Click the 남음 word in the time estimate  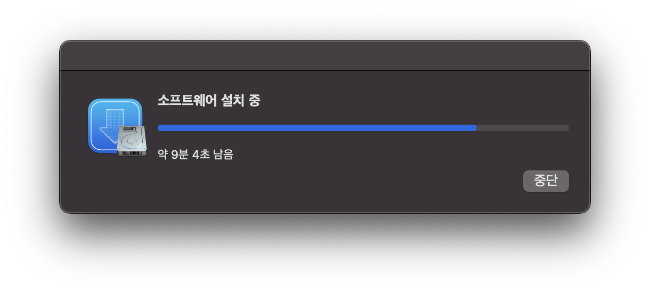(223, 155)
